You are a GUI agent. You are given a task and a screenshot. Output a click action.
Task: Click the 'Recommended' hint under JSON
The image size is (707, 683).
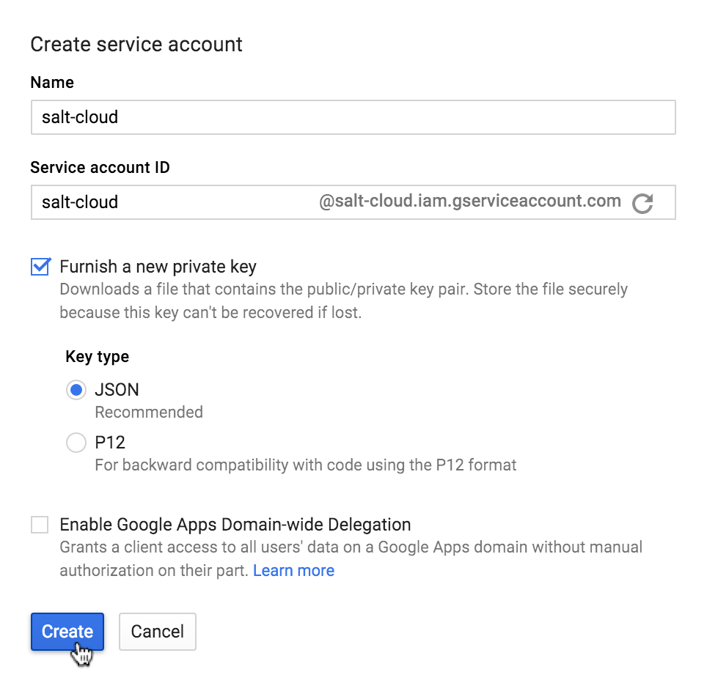[149, 413]
